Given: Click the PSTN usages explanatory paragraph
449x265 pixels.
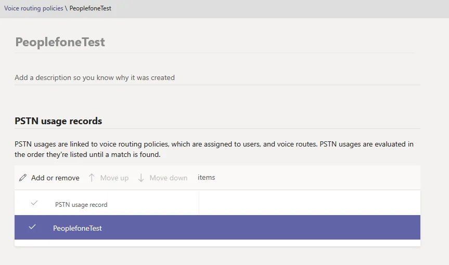Looking at the screenshot, I should point(214,149).
